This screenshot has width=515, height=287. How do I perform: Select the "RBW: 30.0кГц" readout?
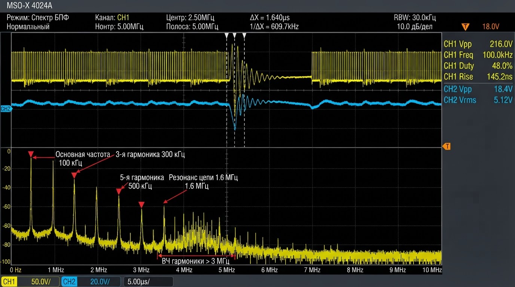click(x=415, y=18)
